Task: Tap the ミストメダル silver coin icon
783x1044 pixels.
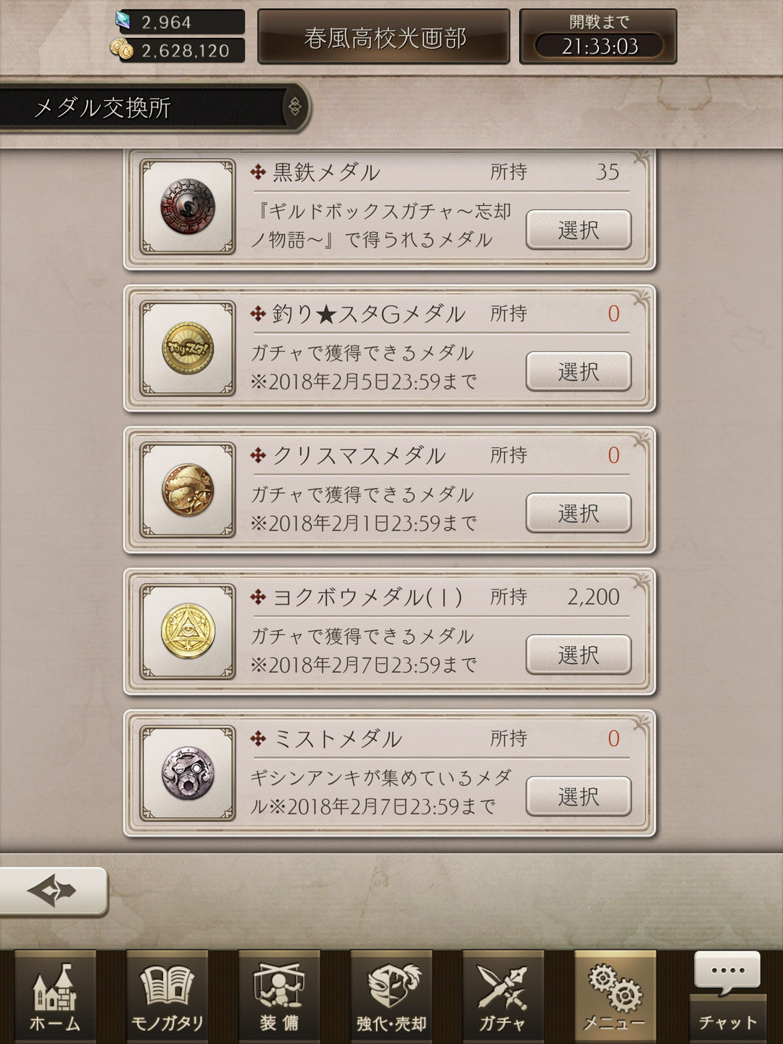Action: 188,773
